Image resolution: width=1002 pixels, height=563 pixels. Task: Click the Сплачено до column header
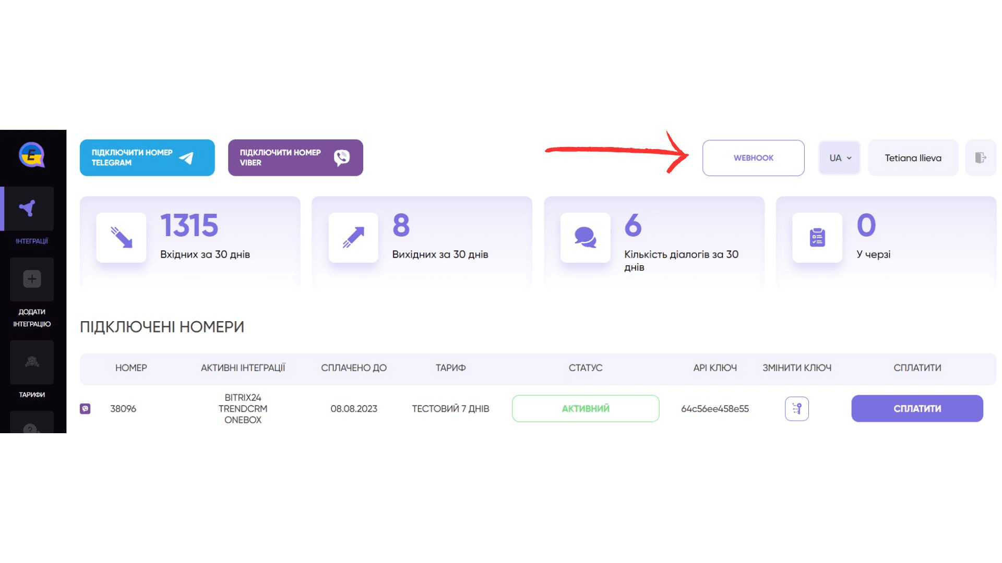(x=354, y=368)
